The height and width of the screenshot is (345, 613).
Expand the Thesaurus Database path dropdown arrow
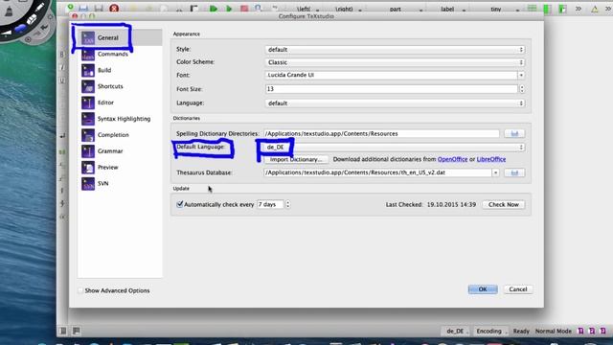(495, 172)
